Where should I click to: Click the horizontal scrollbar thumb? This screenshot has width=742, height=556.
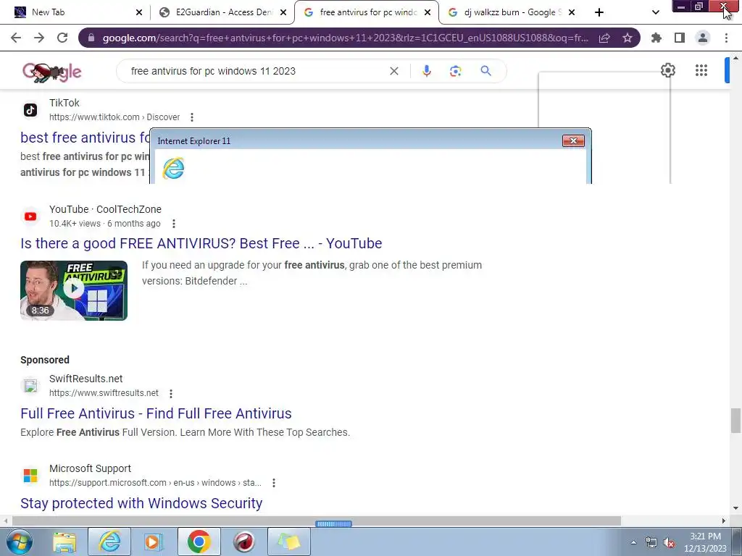[x=316, y=521]
